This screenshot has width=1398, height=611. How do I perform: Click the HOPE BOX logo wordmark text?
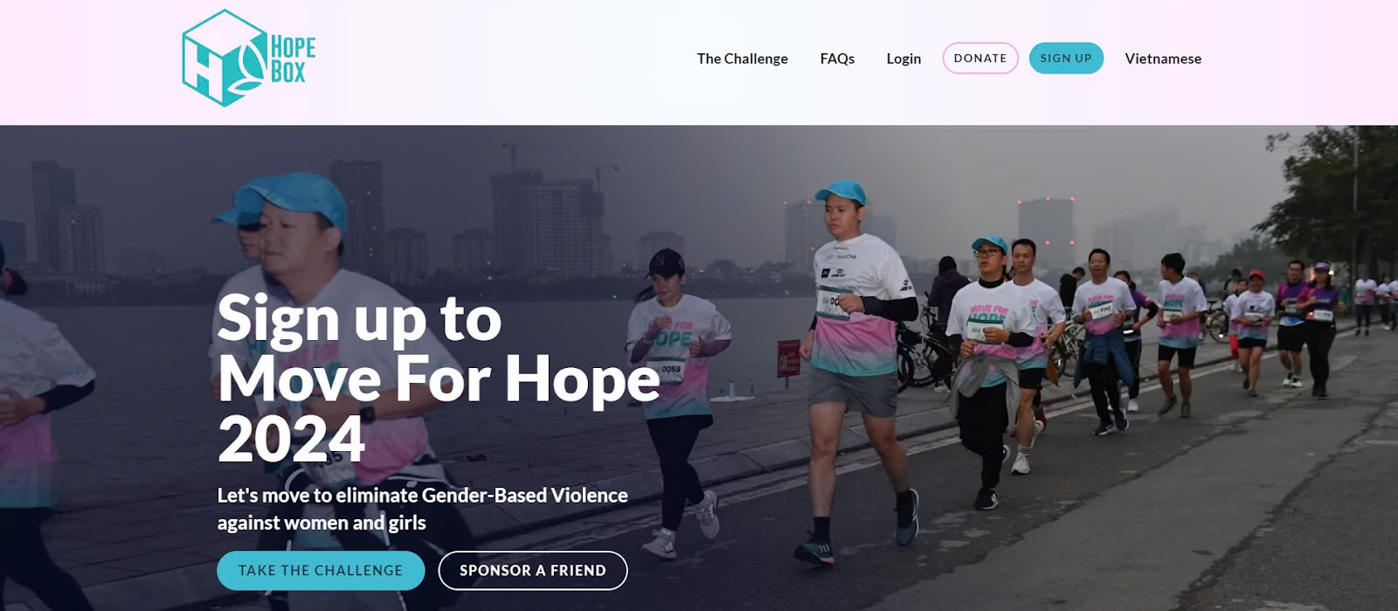pyautogui.click(x=293, y=59)
